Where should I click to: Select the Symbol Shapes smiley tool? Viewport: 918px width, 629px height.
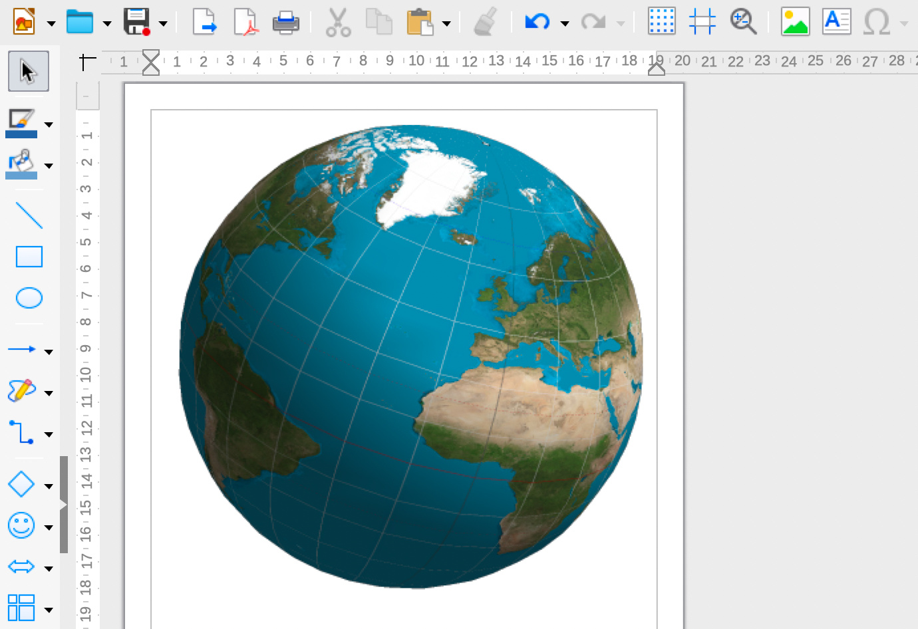tap(21, 525)
